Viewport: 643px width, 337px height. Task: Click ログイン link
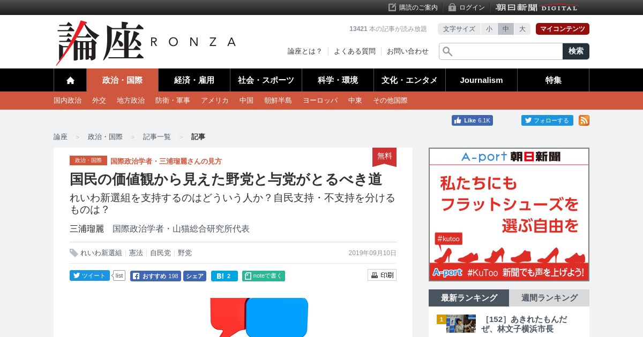coord(472,7)
